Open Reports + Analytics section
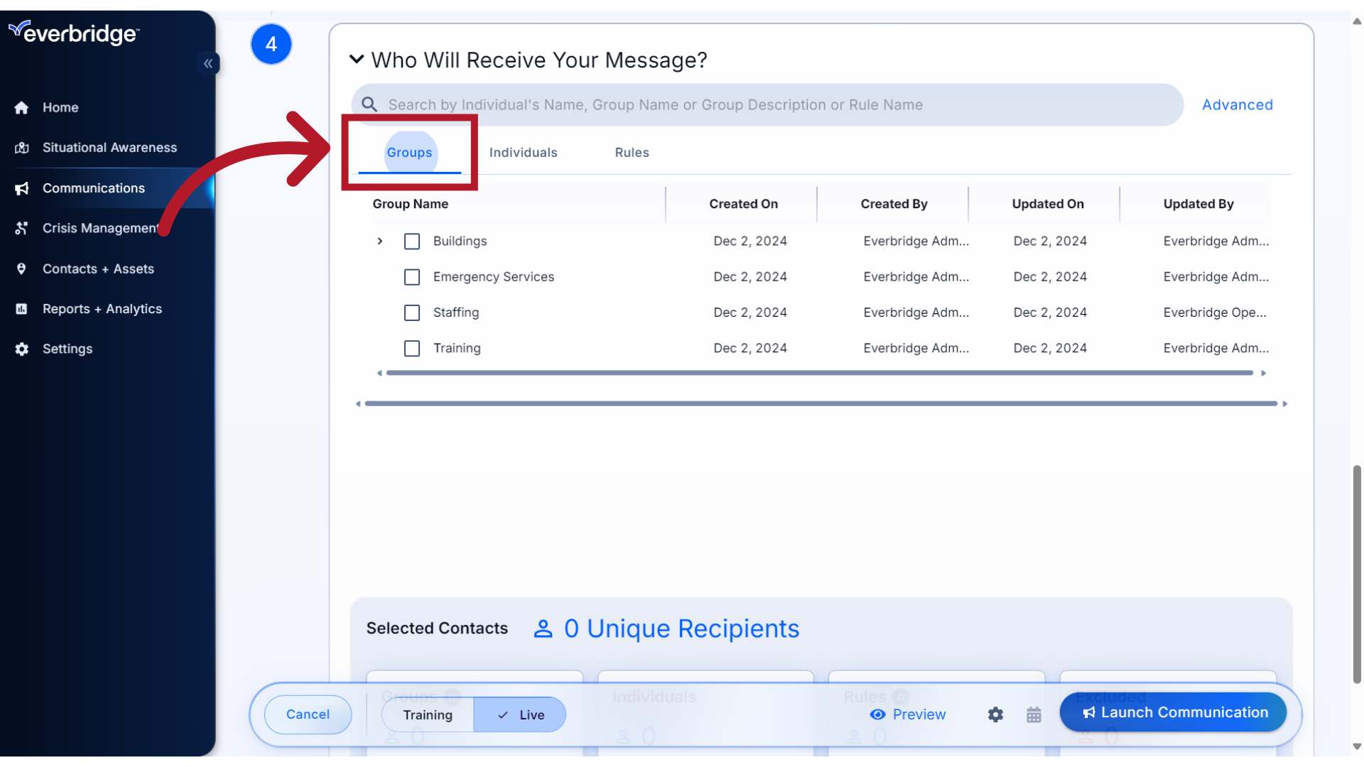This screenshot has height=767, width=1364. point(102,308)
